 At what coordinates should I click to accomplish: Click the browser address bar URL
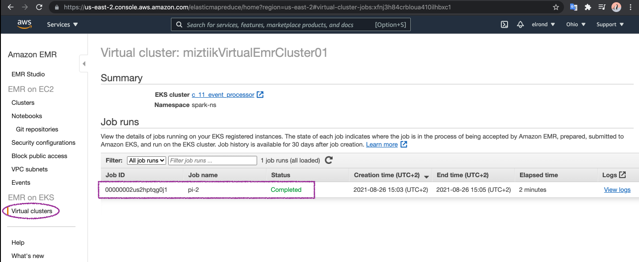[x=258, y=8]
